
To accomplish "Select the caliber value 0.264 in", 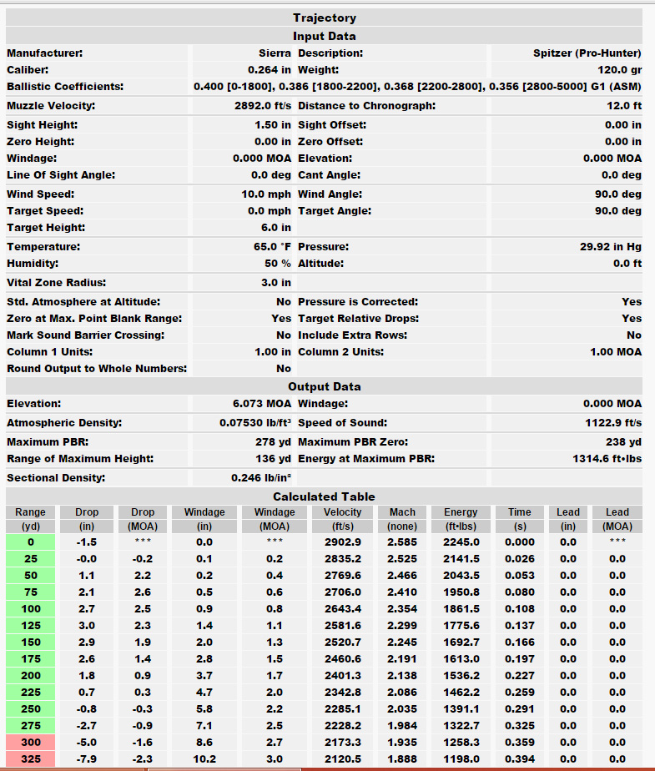I will 270,70.
